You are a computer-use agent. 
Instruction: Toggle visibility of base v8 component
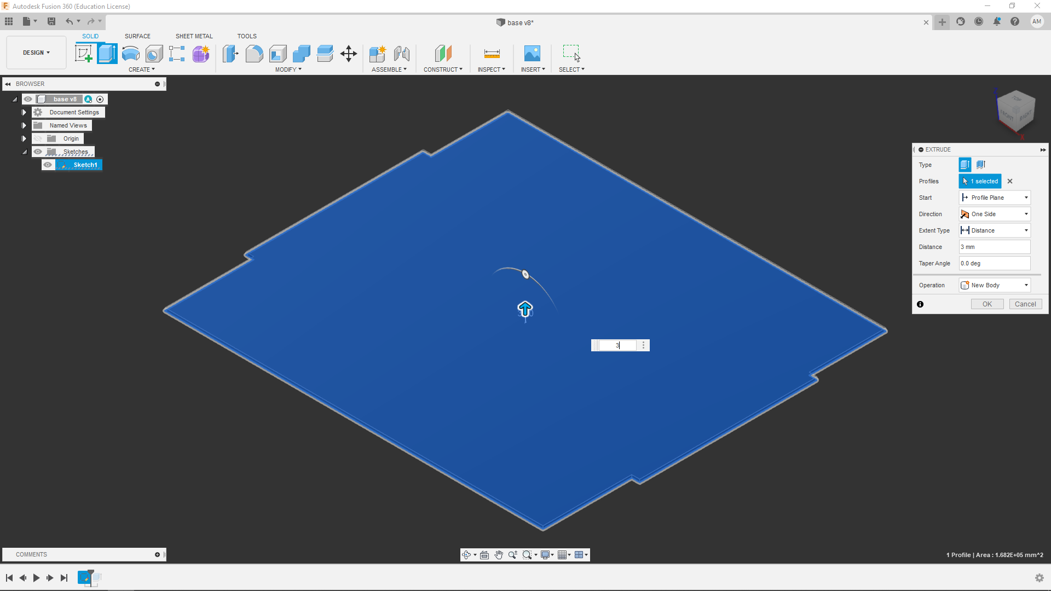(x=28, y=99)
